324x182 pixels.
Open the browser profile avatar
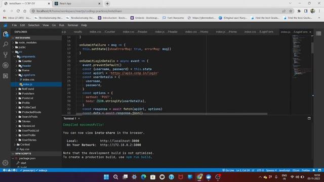(313, 11)
